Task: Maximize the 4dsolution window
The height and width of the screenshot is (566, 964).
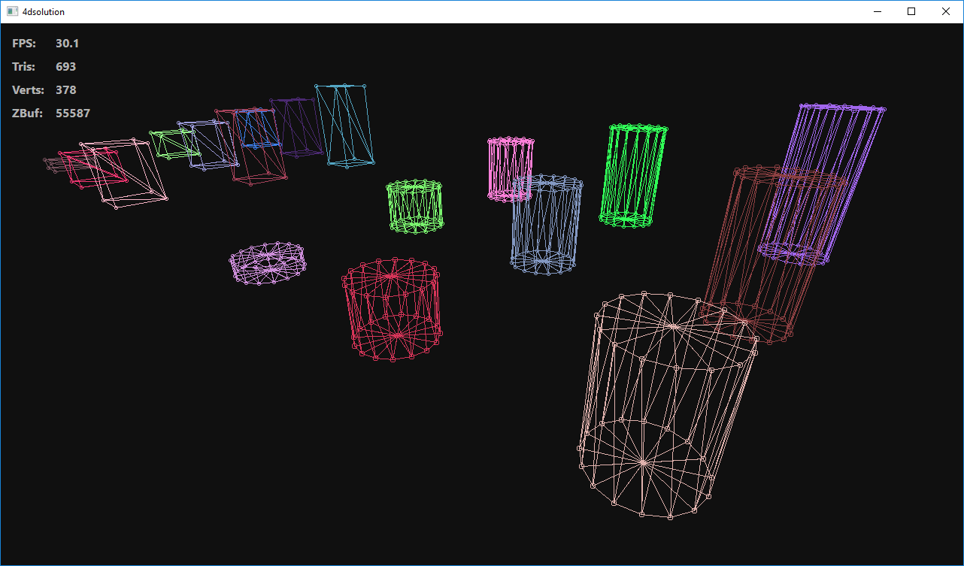Action: [911, 11]
